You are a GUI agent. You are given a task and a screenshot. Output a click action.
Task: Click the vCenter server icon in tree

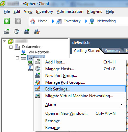[11, 42]
